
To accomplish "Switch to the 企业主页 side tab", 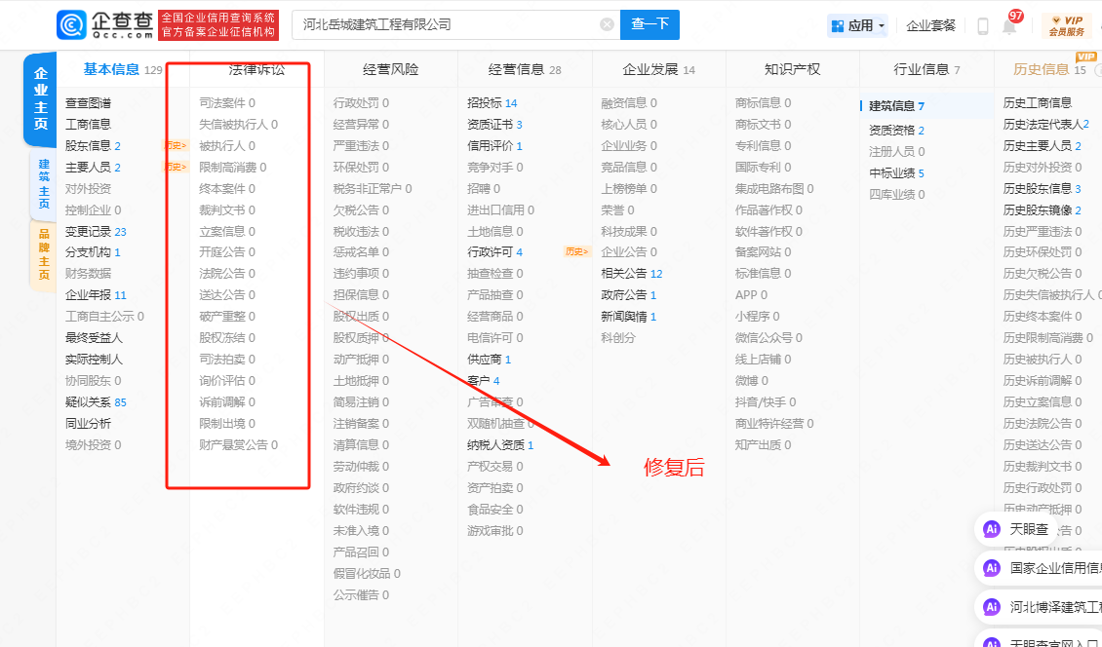I will [41, 99].
